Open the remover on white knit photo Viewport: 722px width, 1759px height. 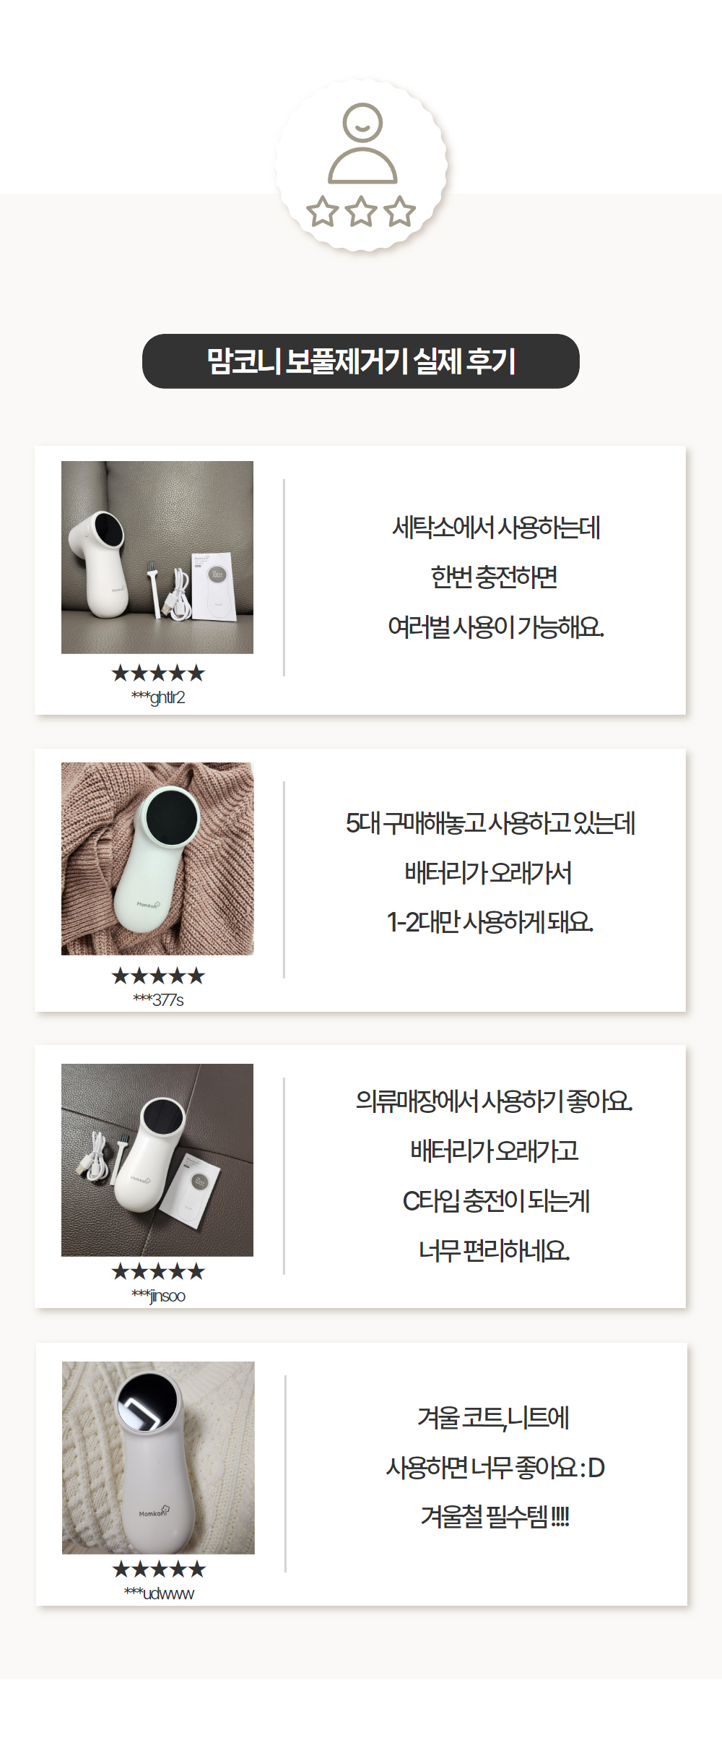tap(158, 1458)
